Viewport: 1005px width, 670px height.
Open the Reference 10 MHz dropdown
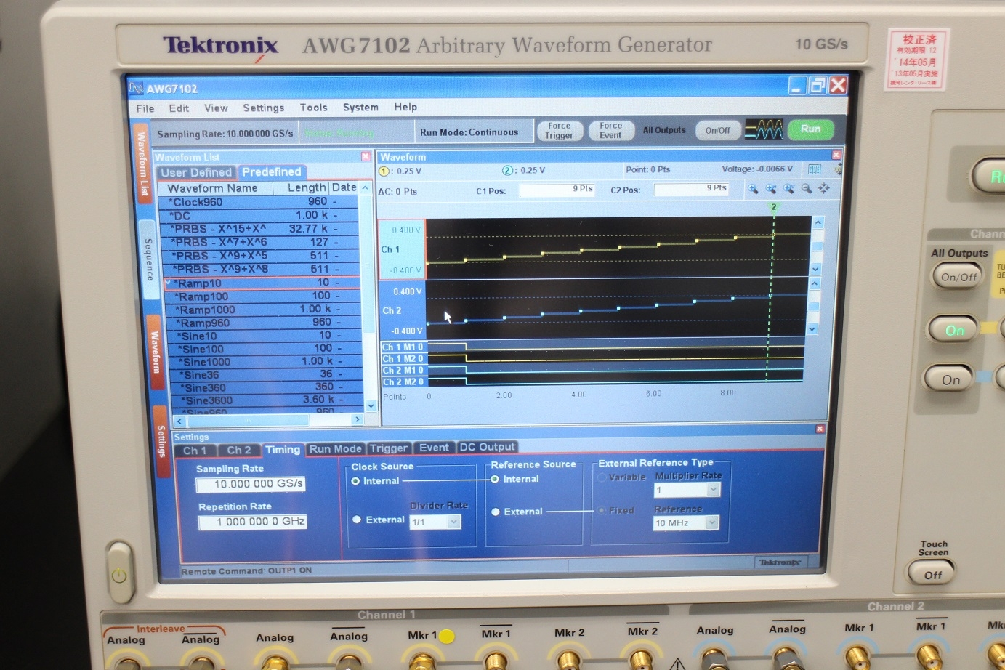click(x=685, y=522)
